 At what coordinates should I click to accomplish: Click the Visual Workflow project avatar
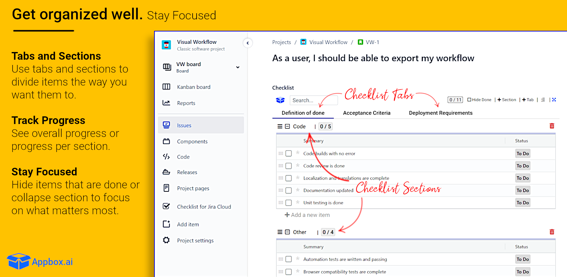click(x=166, y=45)
